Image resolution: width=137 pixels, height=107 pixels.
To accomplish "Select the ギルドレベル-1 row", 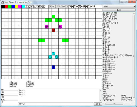I will pyautogui.click(x=109, y=59).
